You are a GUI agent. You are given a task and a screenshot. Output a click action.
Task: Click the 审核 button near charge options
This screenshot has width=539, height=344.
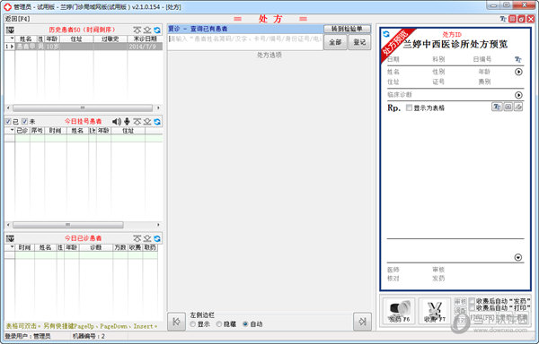[x=460, y=302]
